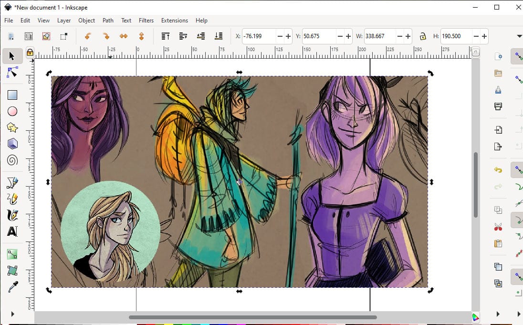
Task: Select the Star and polygon tool
Action: [12, 127]
